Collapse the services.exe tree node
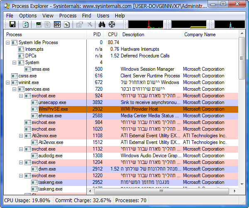 click(14, 89)
